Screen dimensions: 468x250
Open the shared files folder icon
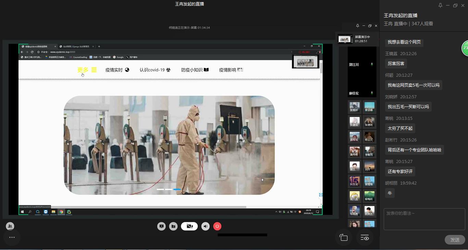click(x=173, y=226)
